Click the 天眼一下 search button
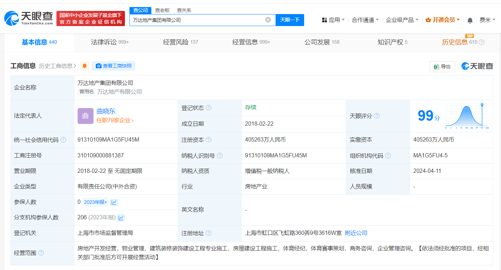 coord(290,20)
